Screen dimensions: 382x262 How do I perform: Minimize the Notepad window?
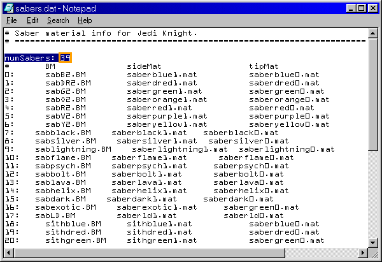(351, 8)
